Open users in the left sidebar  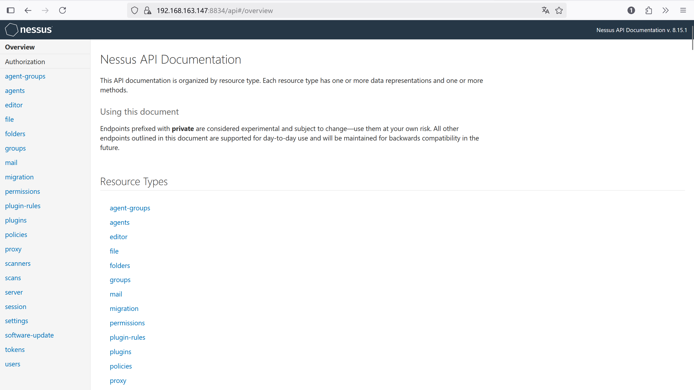point(13,364)
